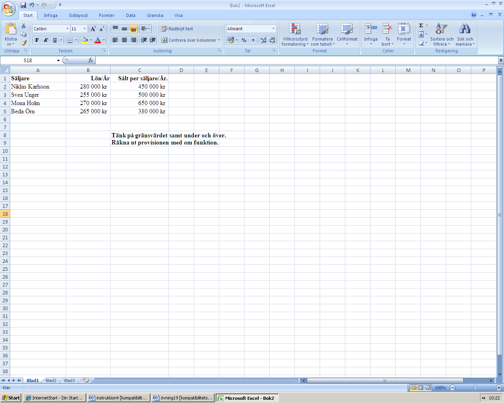The height and width of the screenshot is (403, 504).
Task: Click the insert function fx icon
Action: coord(91,60)
